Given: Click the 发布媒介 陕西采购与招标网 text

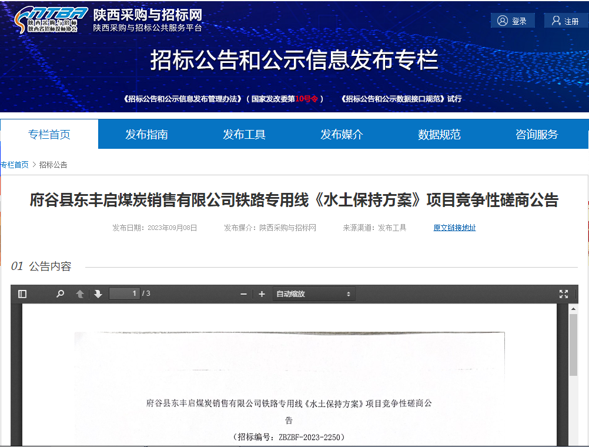Looking at the screenshot, I should click(x=270, y=228).
